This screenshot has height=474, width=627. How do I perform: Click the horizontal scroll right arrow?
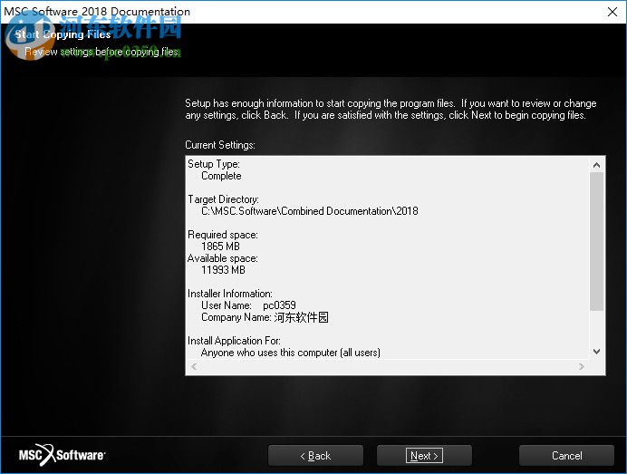(582, 366)
